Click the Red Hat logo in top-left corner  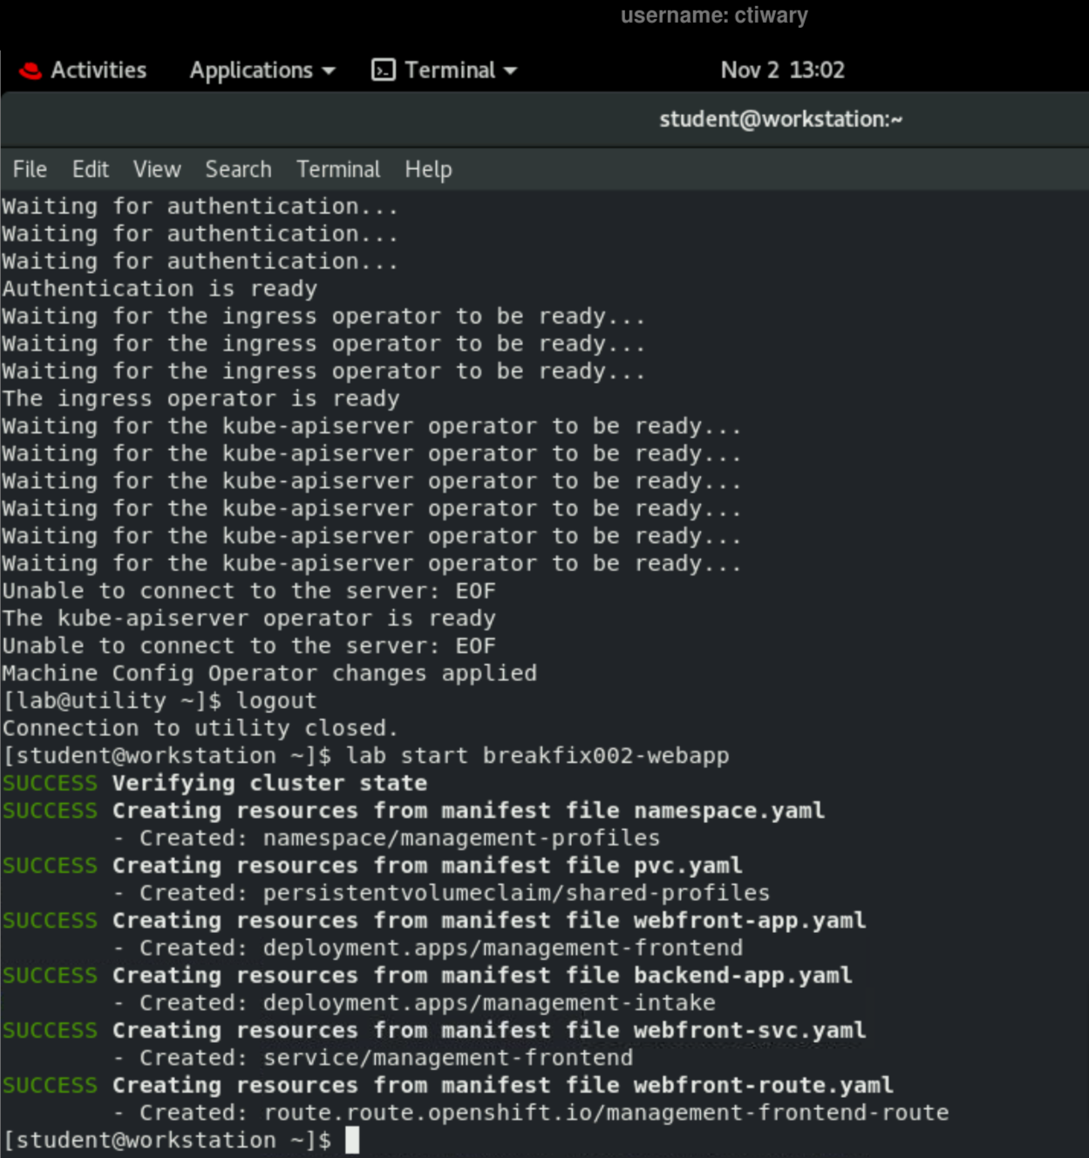33,70
